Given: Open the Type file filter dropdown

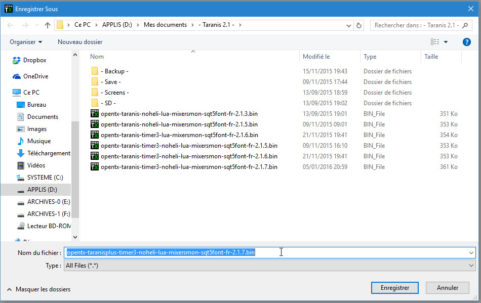Looking at the screenshot, I should [471, 266].
